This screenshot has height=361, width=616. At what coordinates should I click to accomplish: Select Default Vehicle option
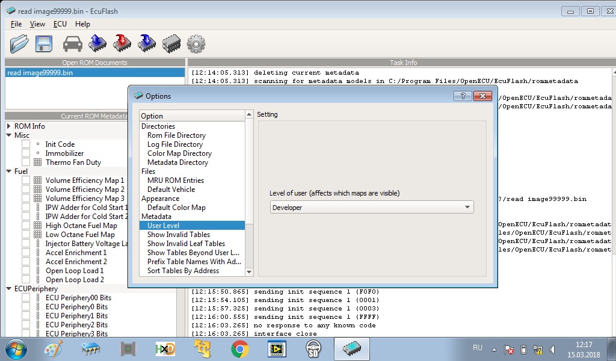(x=171, y=190)
